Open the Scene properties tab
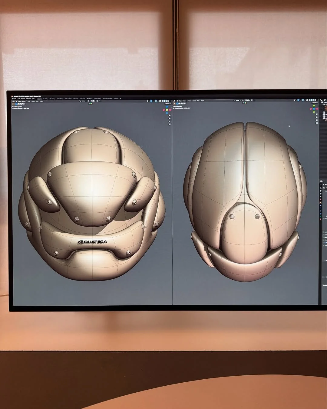This screenshot has height=409, width=327. pyautogui.click(x=321, y=196)
